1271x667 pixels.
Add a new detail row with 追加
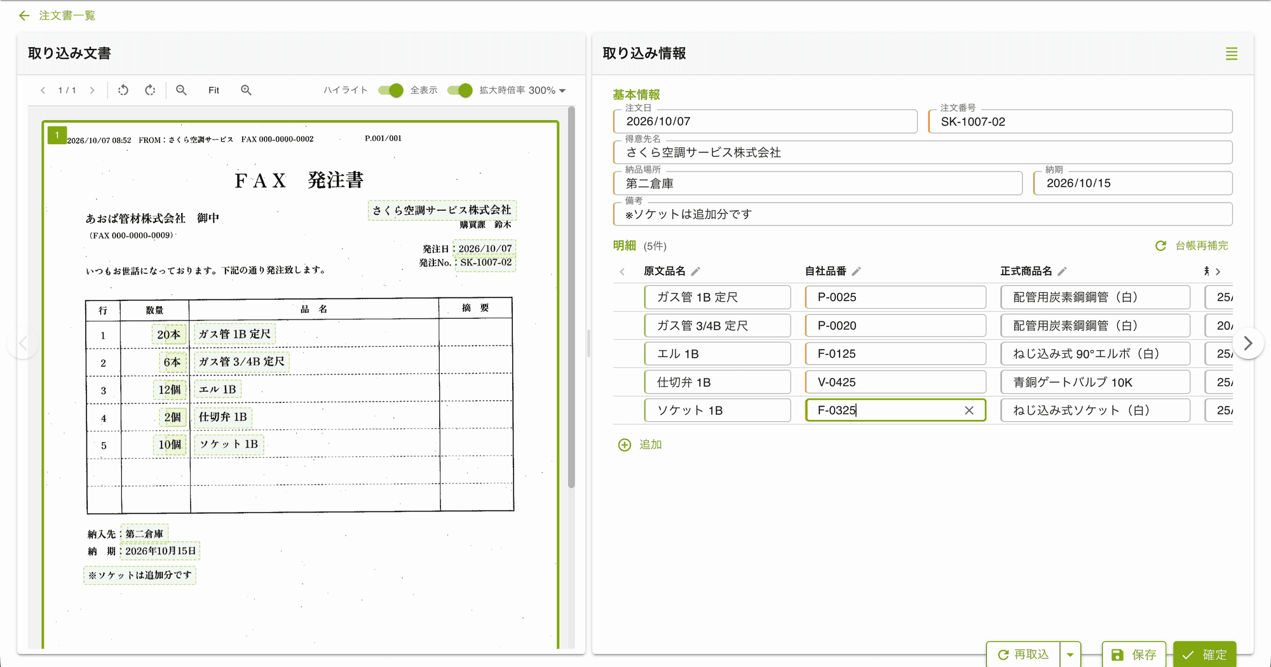pyautogui.click(x=641, y=445)
